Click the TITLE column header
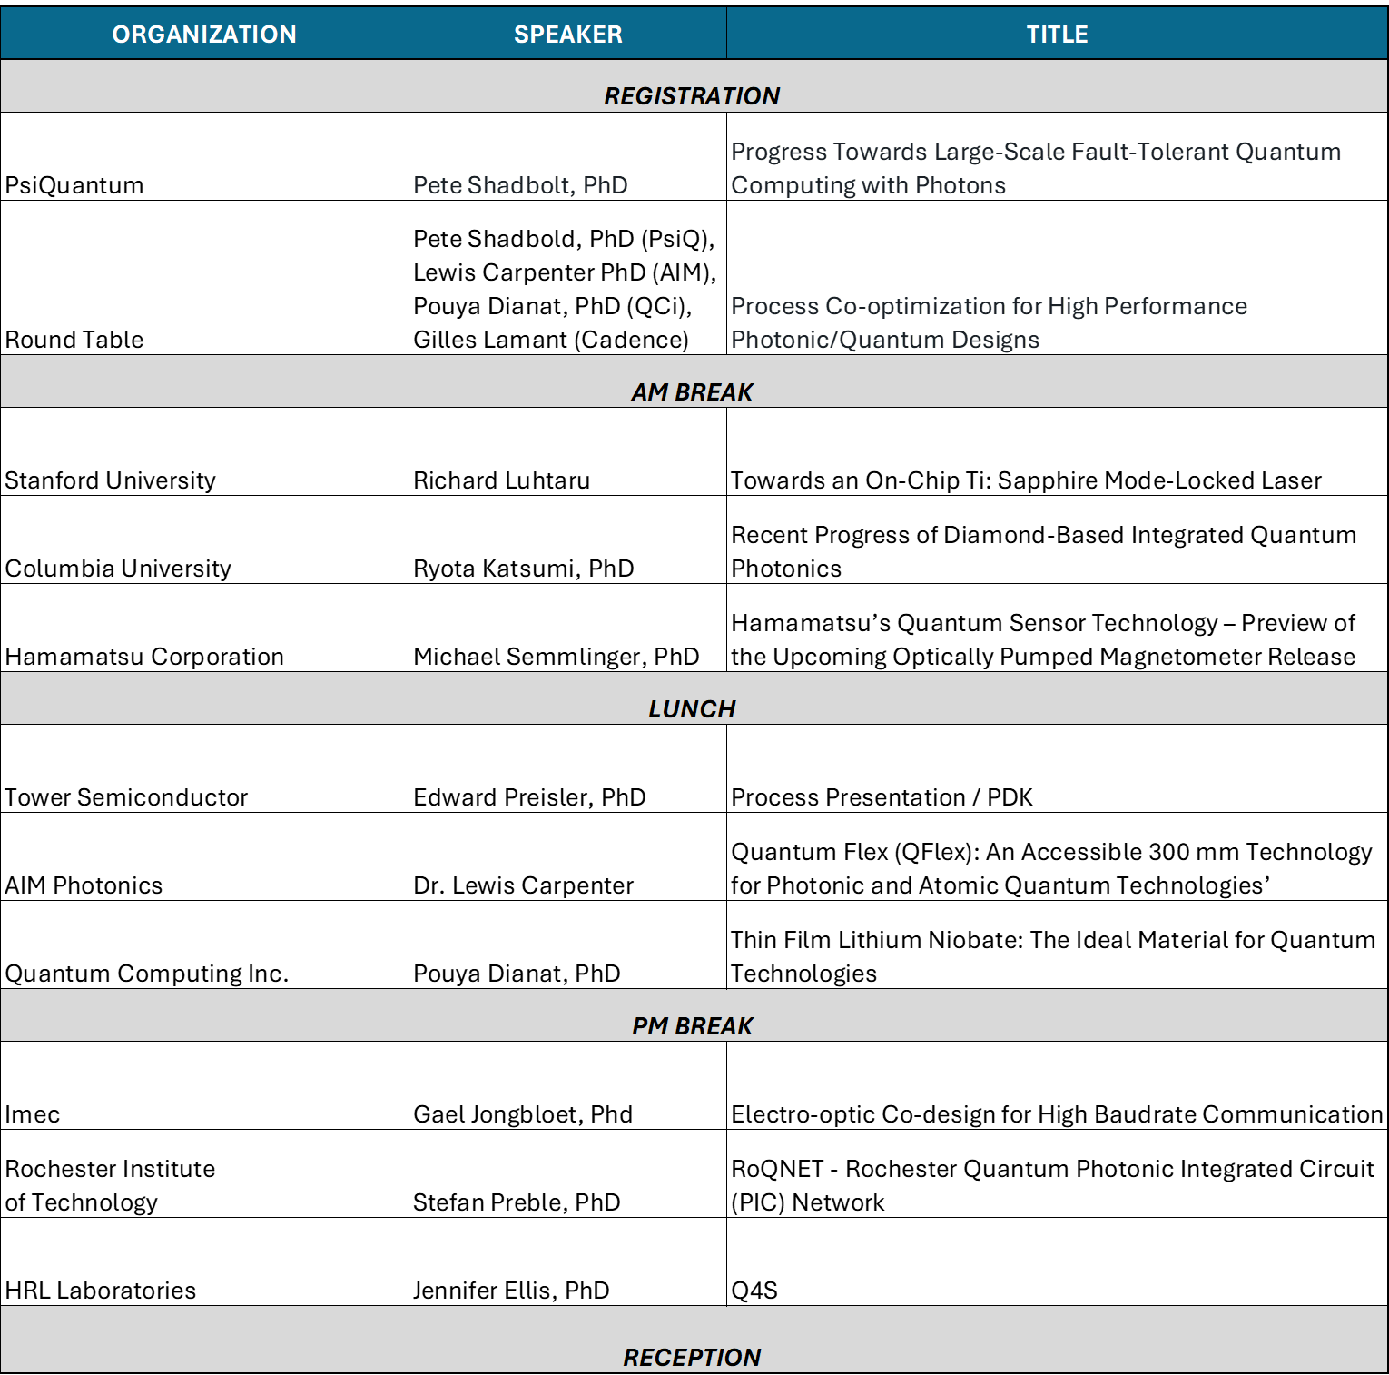The image size is (1389, 1375). tap(1057, 34)
